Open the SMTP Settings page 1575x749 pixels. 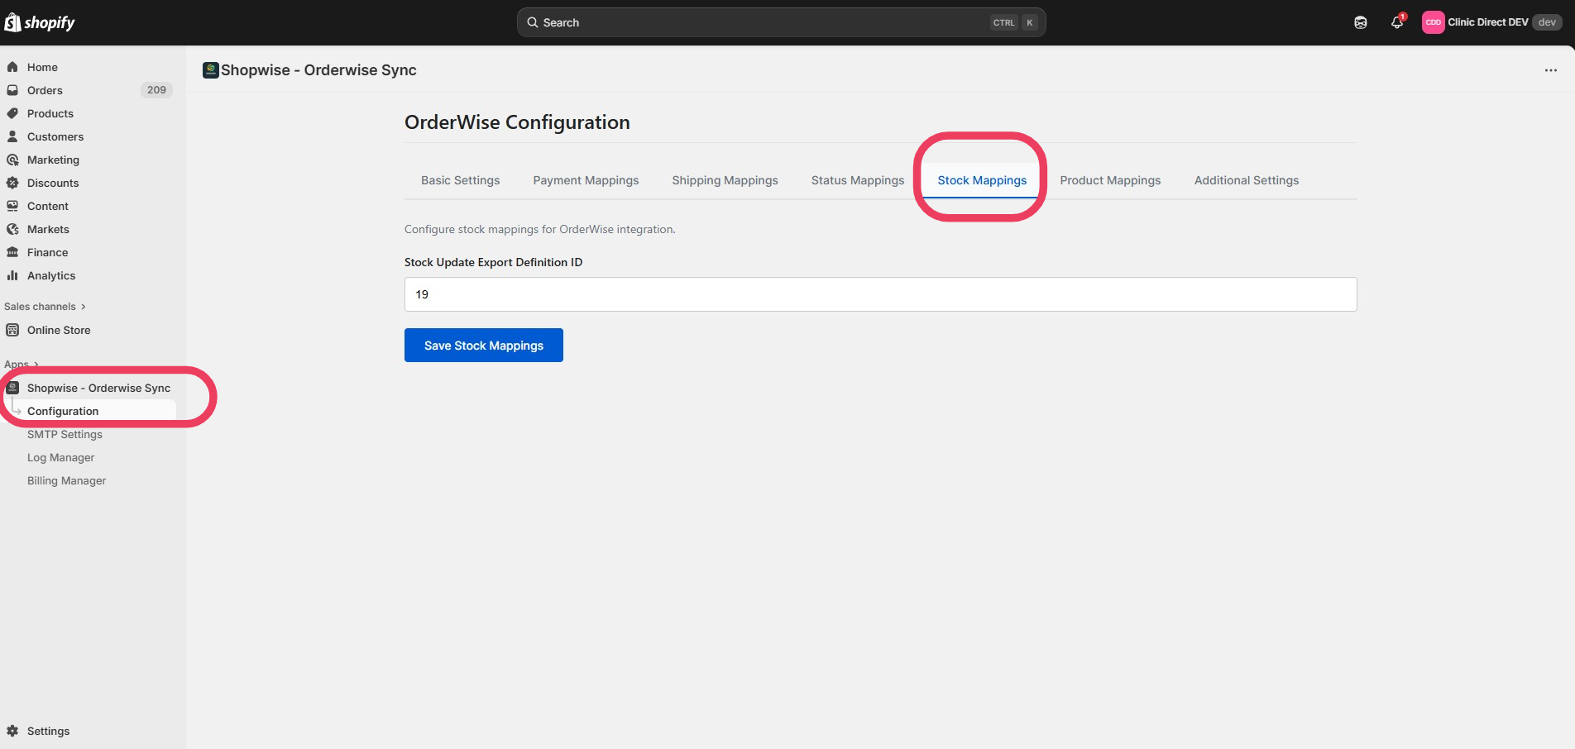[x=65, y=434]
